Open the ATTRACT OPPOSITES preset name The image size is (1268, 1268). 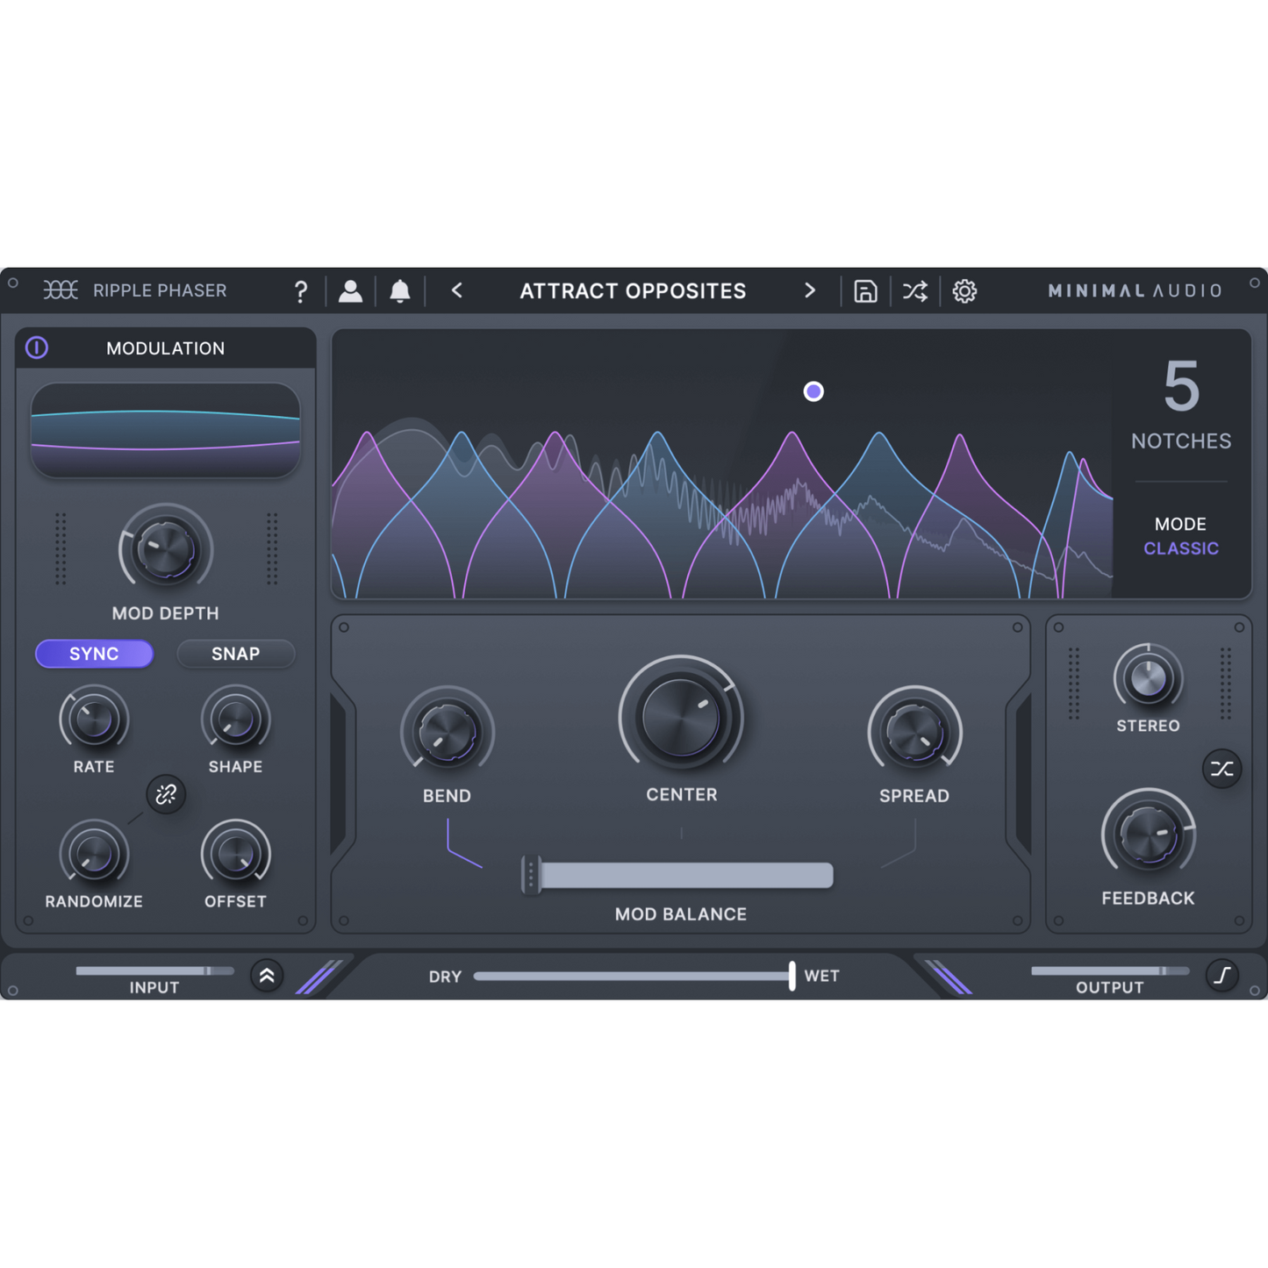click(x=633, y=290)
